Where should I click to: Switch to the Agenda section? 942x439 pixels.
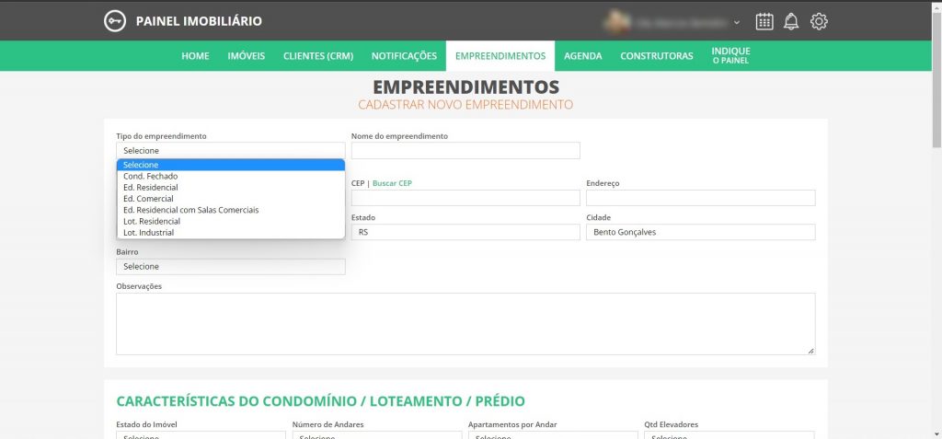582,56
